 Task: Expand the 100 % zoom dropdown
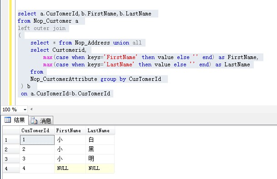coord(25,109)
